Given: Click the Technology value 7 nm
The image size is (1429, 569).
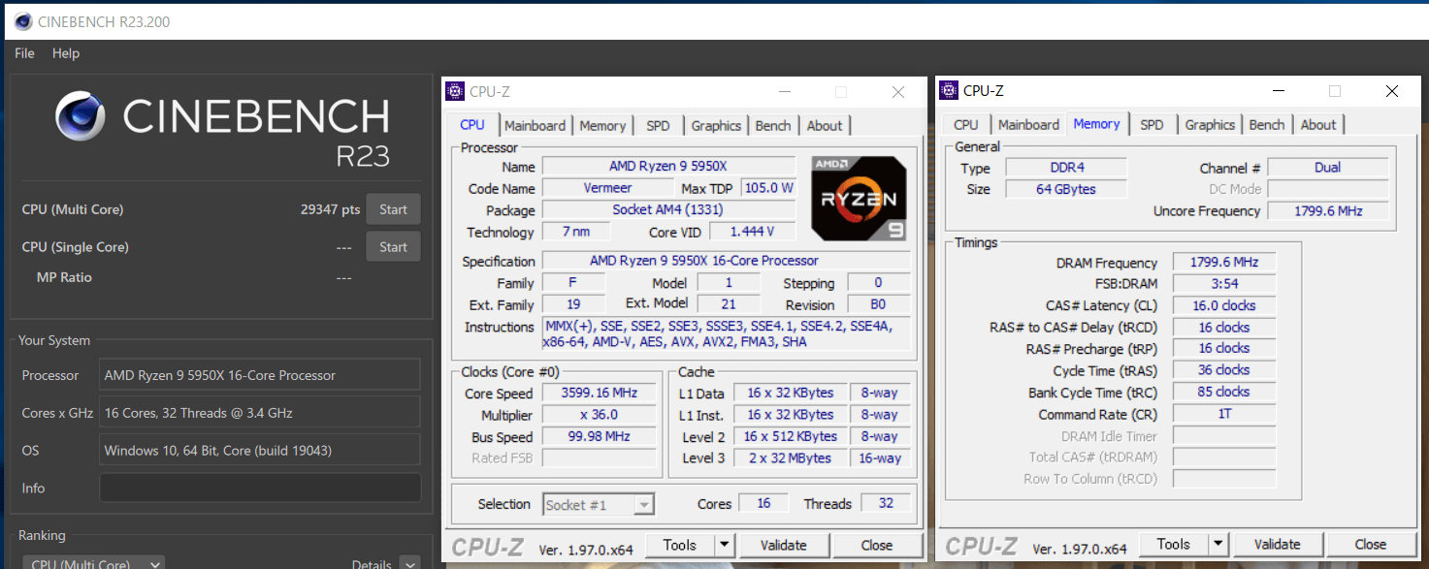Looking at the screenshot, I should click(x=576, y=232).
